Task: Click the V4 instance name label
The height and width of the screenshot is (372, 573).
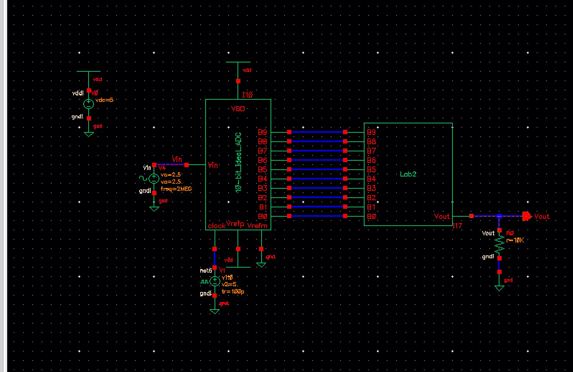Action: [x=162, y=168]
